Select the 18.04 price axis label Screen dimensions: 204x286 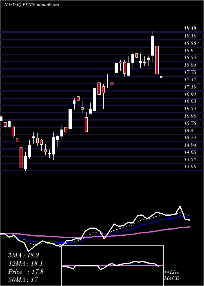pyautogui.click(x=190, y=65)
